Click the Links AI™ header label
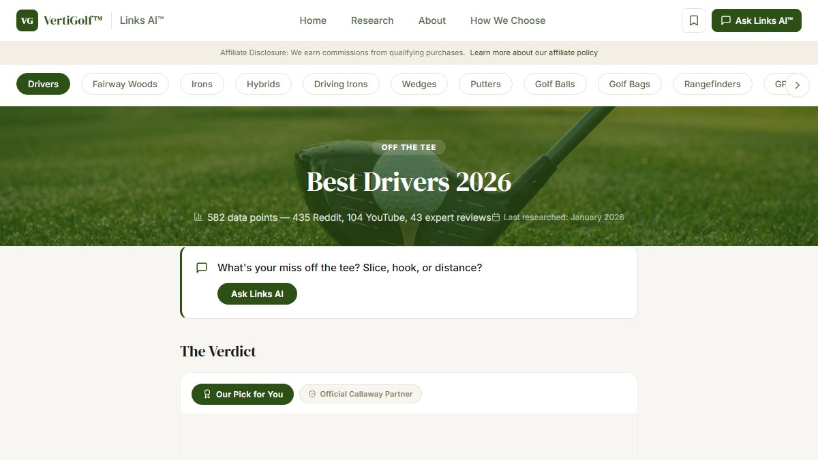The height and width of the screenshot is (460, 818). tap(142, 20)
